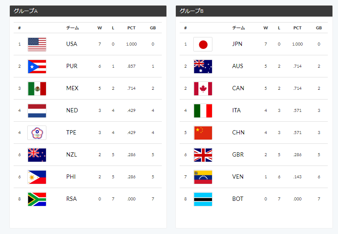Click the ITA team name

[x=236, y=110]
